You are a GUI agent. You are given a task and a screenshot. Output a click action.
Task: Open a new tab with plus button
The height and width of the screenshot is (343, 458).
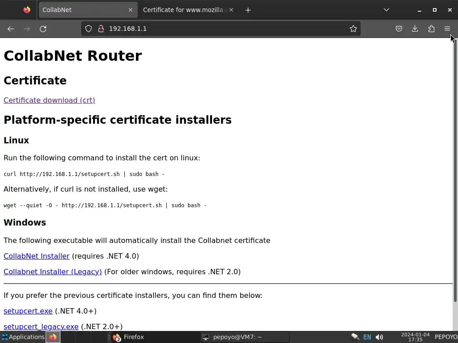tap(248, 10)
